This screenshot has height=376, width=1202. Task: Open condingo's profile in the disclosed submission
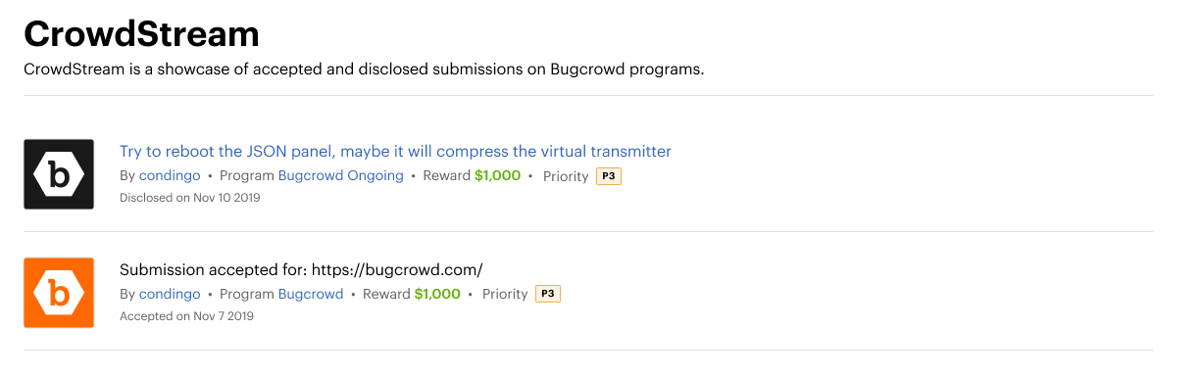[170, 176]
